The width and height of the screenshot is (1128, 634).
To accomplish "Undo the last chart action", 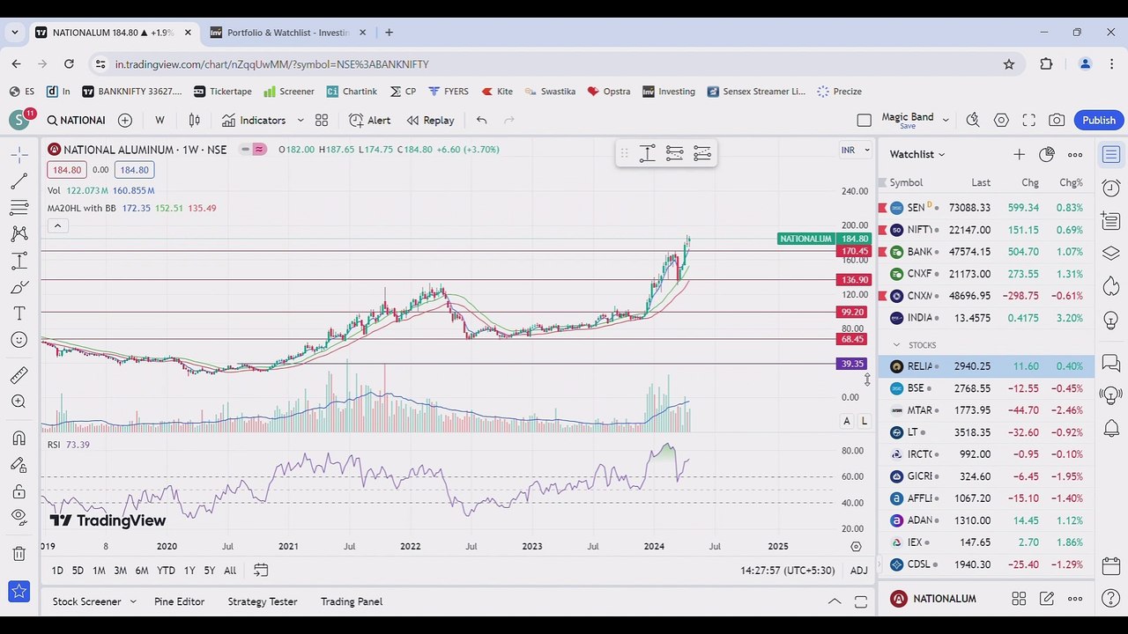I will [481, 120].
